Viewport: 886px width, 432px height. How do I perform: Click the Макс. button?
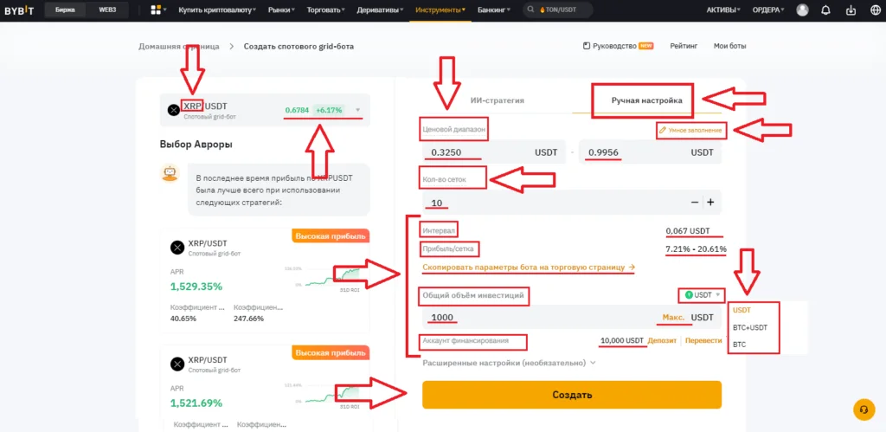pyautogui.click(x=673, y=317)
